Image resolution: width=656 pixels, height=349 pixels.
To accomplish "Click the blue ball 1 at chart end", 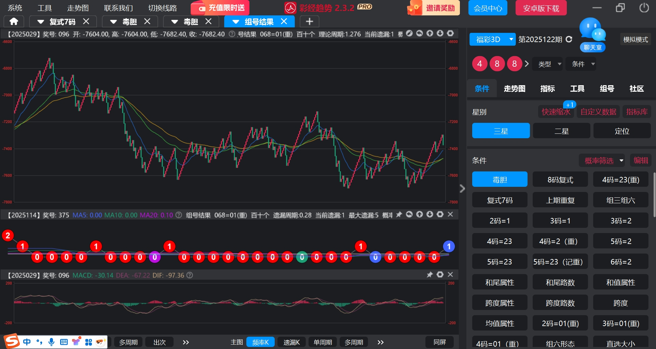I will (449, 246).
